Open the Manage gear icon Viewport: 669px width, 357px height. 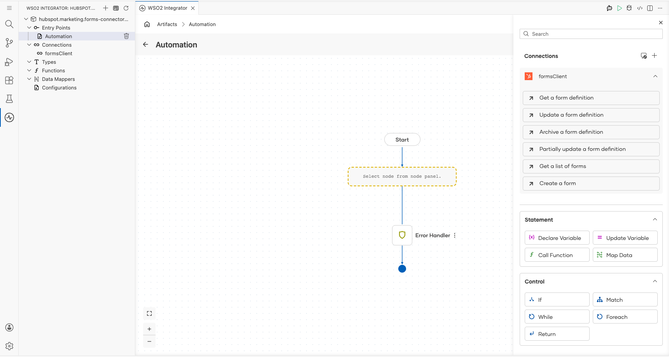(9, 346)
